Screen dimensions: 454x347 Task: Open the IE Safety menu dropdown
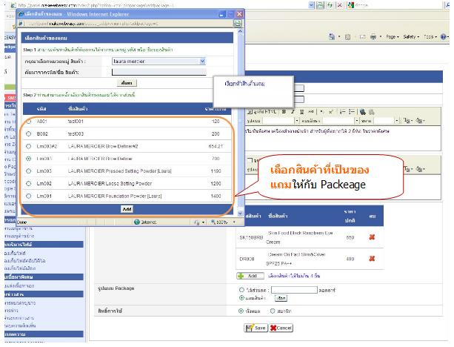411,37
